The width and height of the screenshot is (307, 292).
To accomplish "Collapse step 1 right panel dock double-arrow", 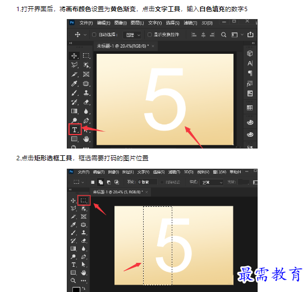I will click(253, 43).
